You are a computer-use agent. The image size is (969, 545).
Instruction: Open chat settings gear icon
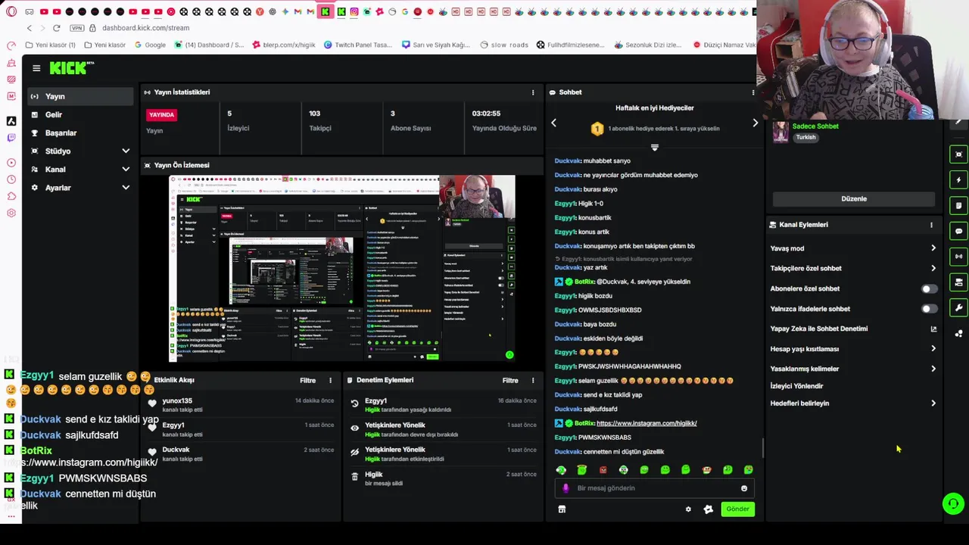coord(688,509)
